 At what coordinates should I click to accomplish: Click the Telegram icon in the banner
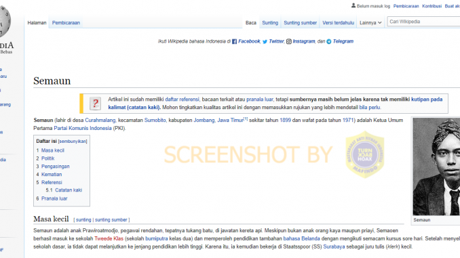pos(329,41)
